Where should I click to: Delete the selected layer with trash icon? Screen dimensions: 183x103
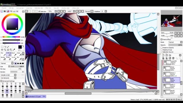click(173, 58)
